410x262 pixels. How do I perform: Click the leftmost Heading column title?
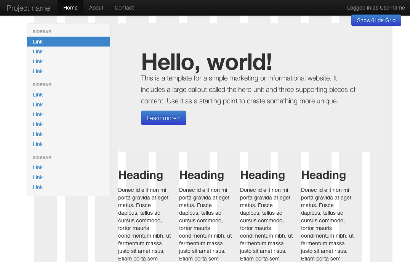(140, 175)
